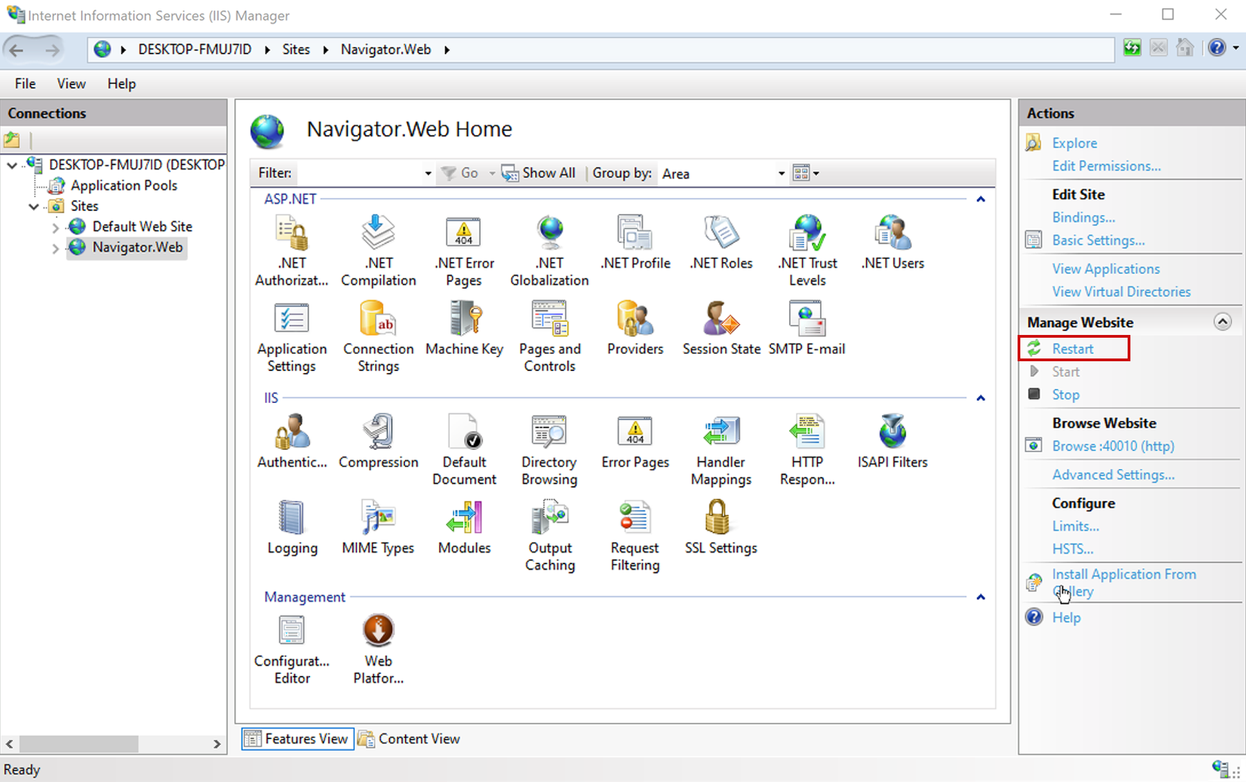
Task: Collapse the ASP.NET group
Action: (980, 199)
